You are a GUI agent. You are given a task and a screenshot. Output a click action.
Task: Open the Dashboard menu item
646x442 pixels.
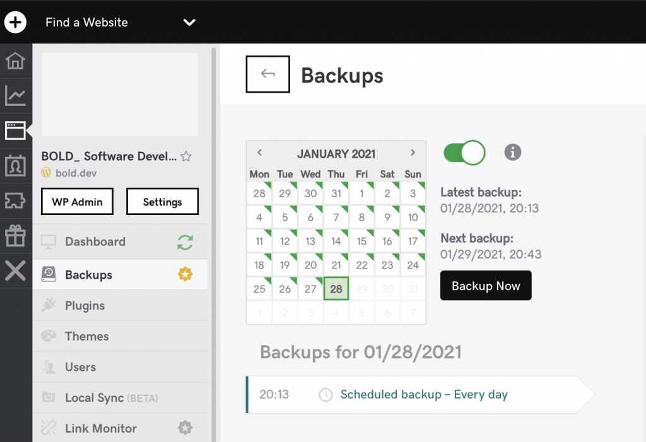click(x=120, y=241)
